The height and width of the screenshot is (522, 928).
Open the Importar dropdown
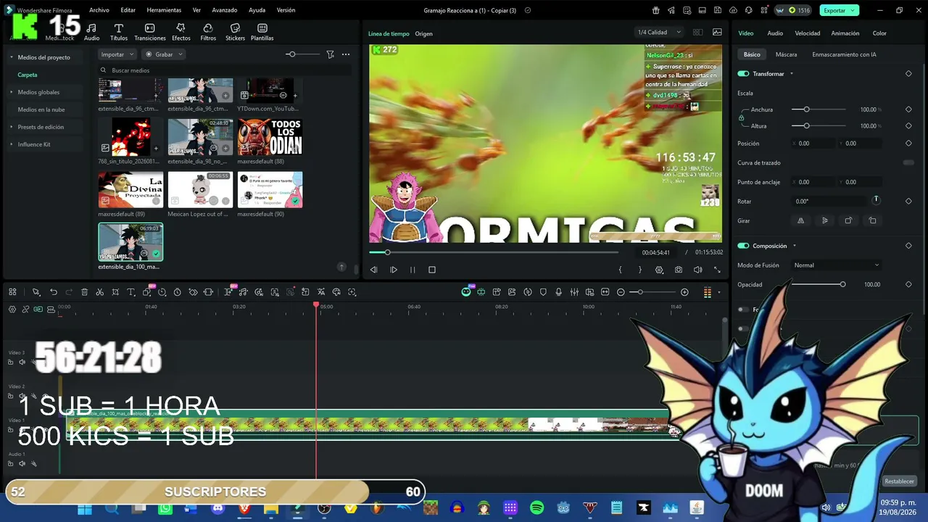click(x=117, y=54)
